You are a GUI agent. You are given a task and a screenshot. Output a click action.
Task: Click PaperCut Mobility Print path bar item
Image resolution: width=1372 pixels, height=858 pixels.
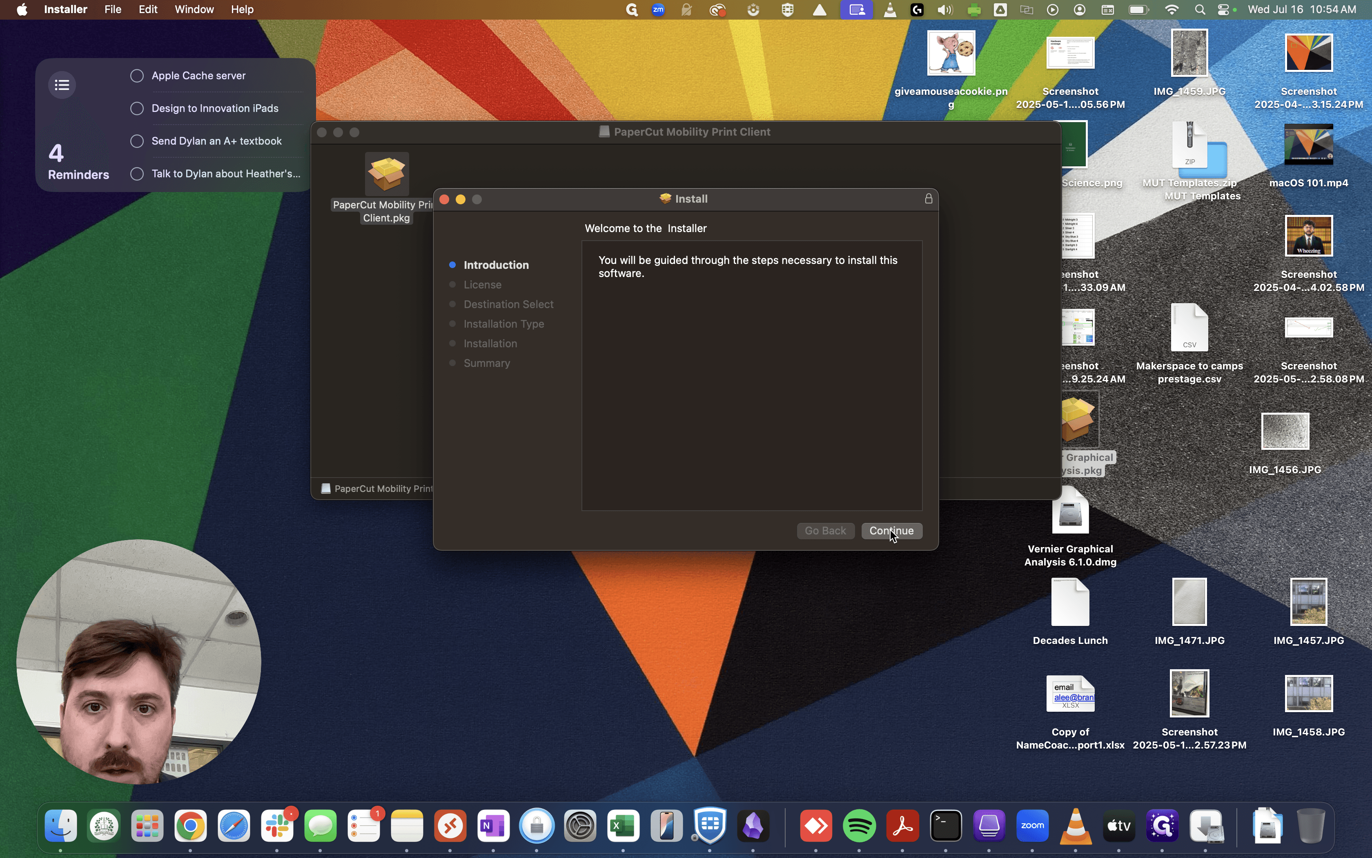tap(377, 489)
